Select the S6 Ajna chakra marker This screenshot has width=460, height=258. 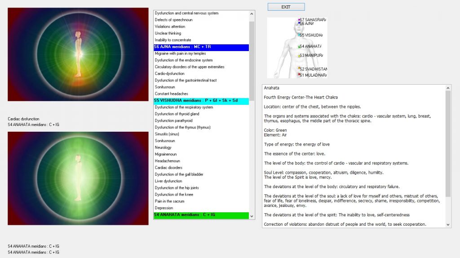299,23
